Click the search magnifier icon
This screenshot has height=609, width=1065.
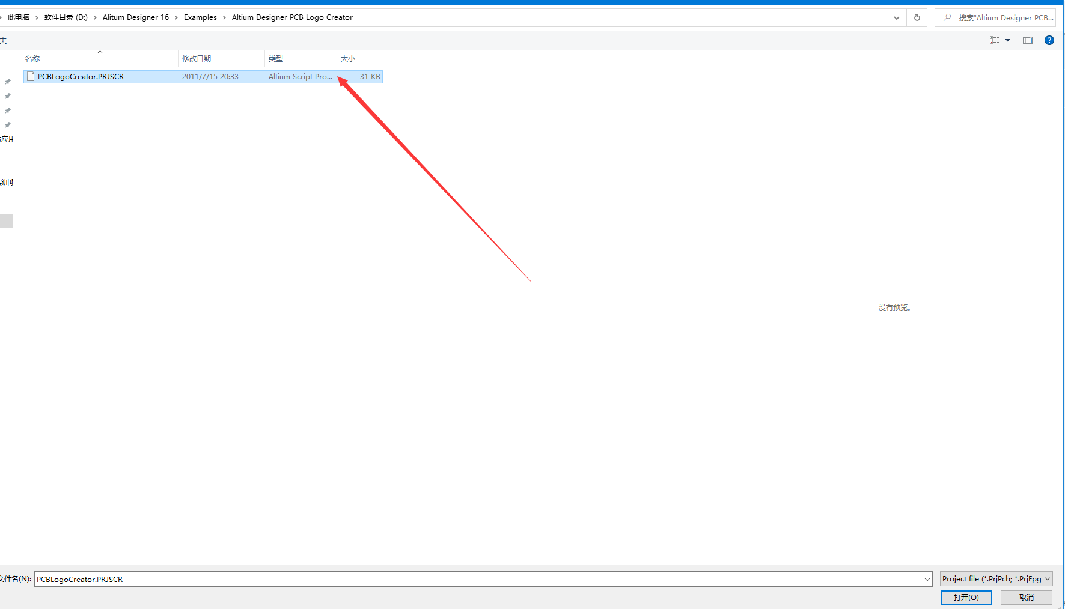click(947, 17)
